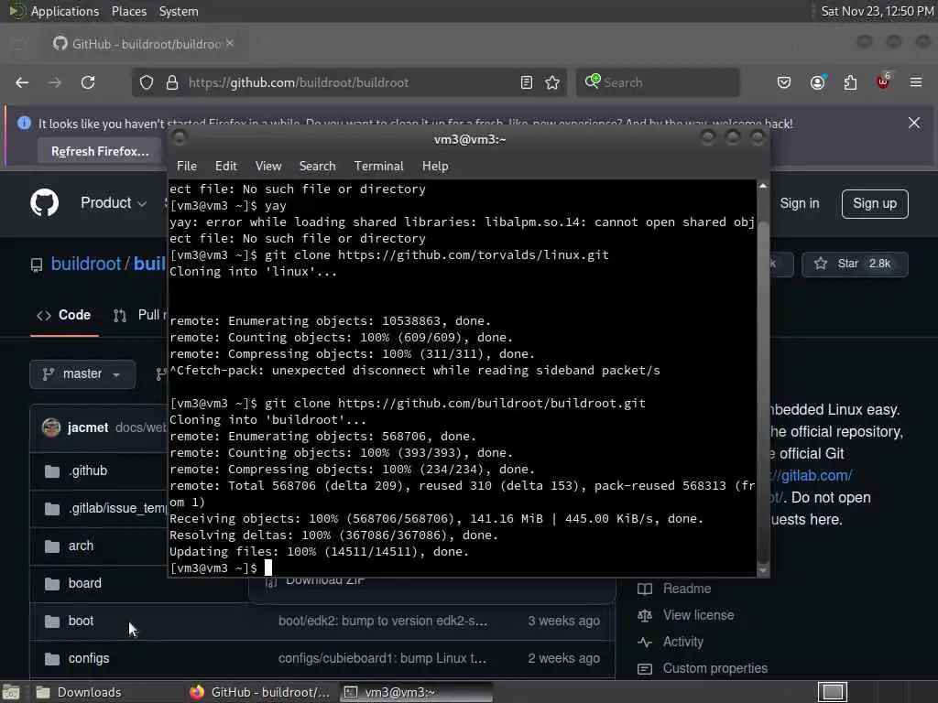Close the GitHub buildroot browser tab
Screen dimensions: 938x703
pyautogui.click(x=230, y=43)
